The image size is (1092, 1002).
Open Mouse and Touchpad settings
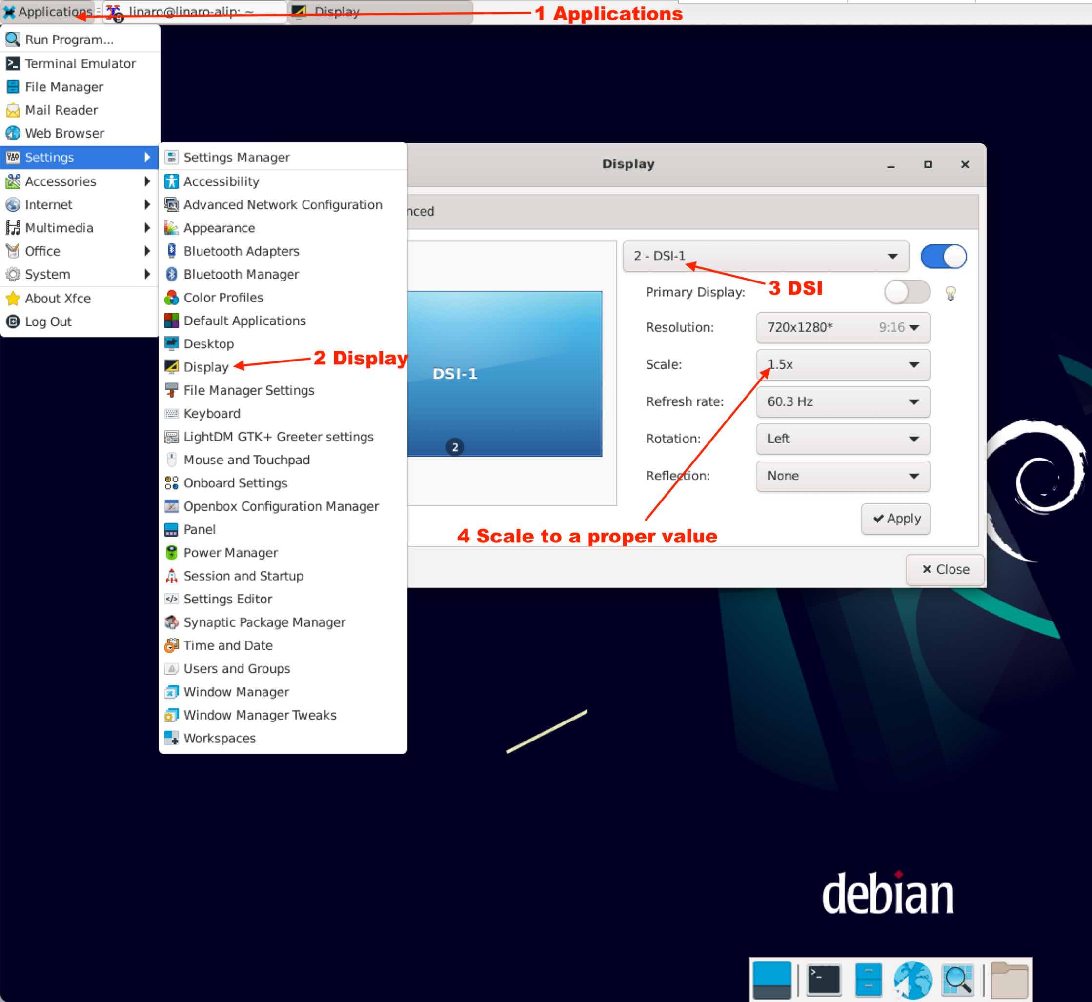[x=283, y=460]
